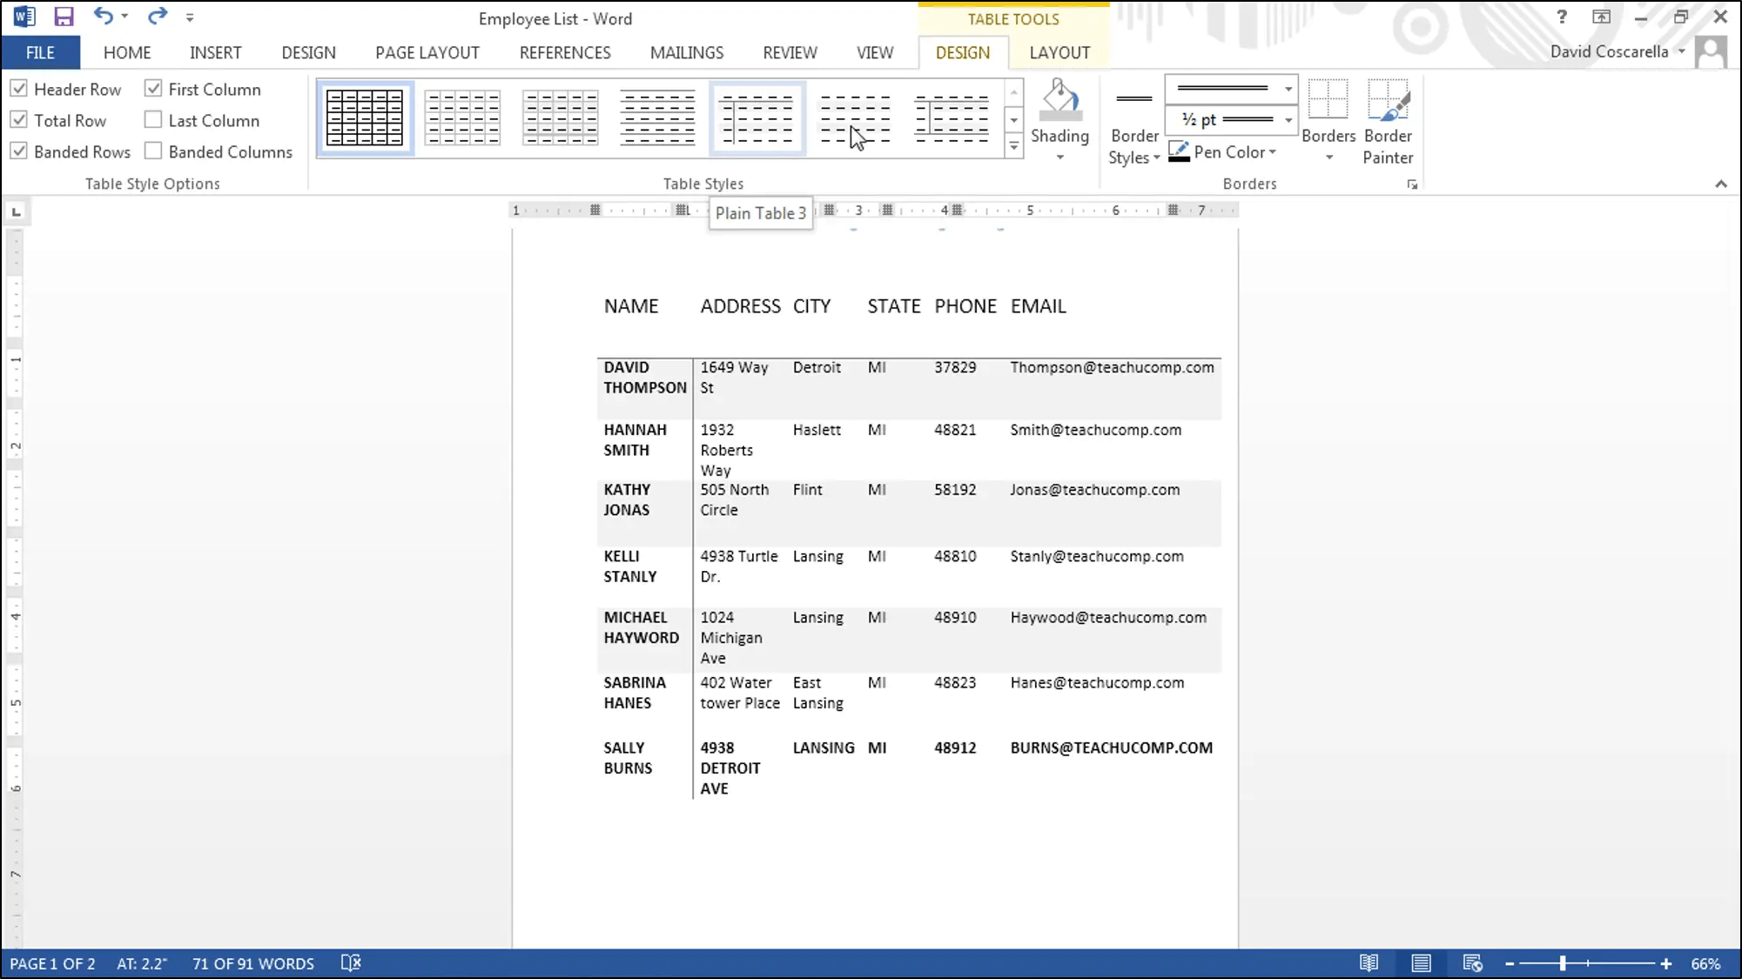Open the FILE menu
This screenshot has width=1742, height=979.
tap(40, 52)
